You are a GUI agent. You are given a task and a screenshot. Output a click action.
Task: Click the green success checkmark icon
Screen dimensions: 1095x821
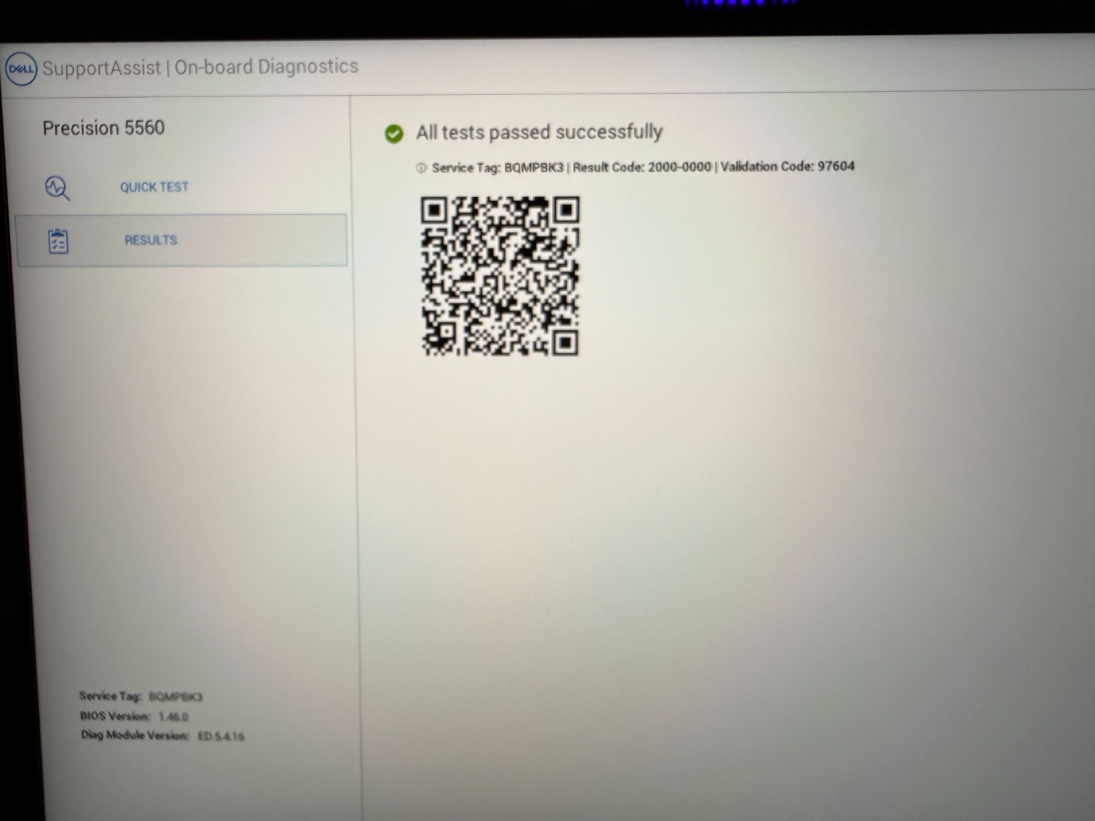click(394, 133)
